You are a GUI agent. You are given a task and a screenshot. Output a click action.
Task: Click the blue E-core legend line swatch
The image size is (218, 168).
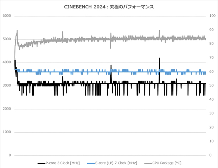[91, 163]
